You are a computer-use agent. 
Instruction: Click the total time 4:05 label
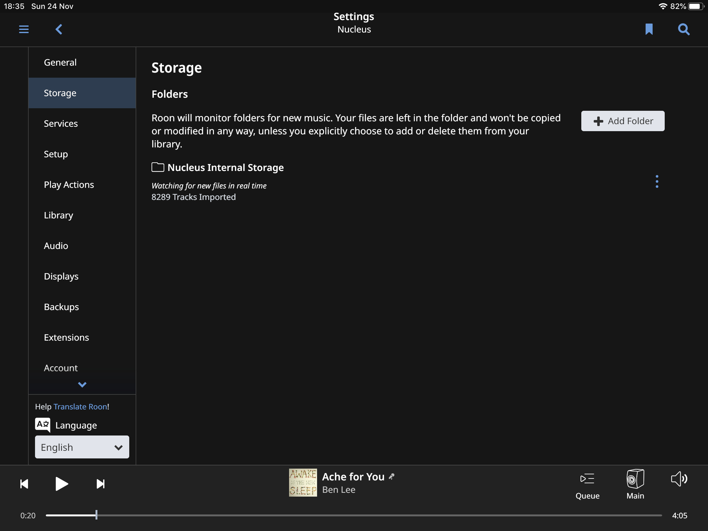tap(680, 515)
